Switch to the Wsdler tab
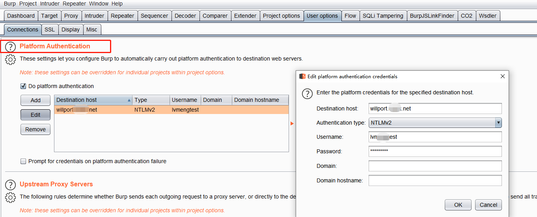 [488, 16]
